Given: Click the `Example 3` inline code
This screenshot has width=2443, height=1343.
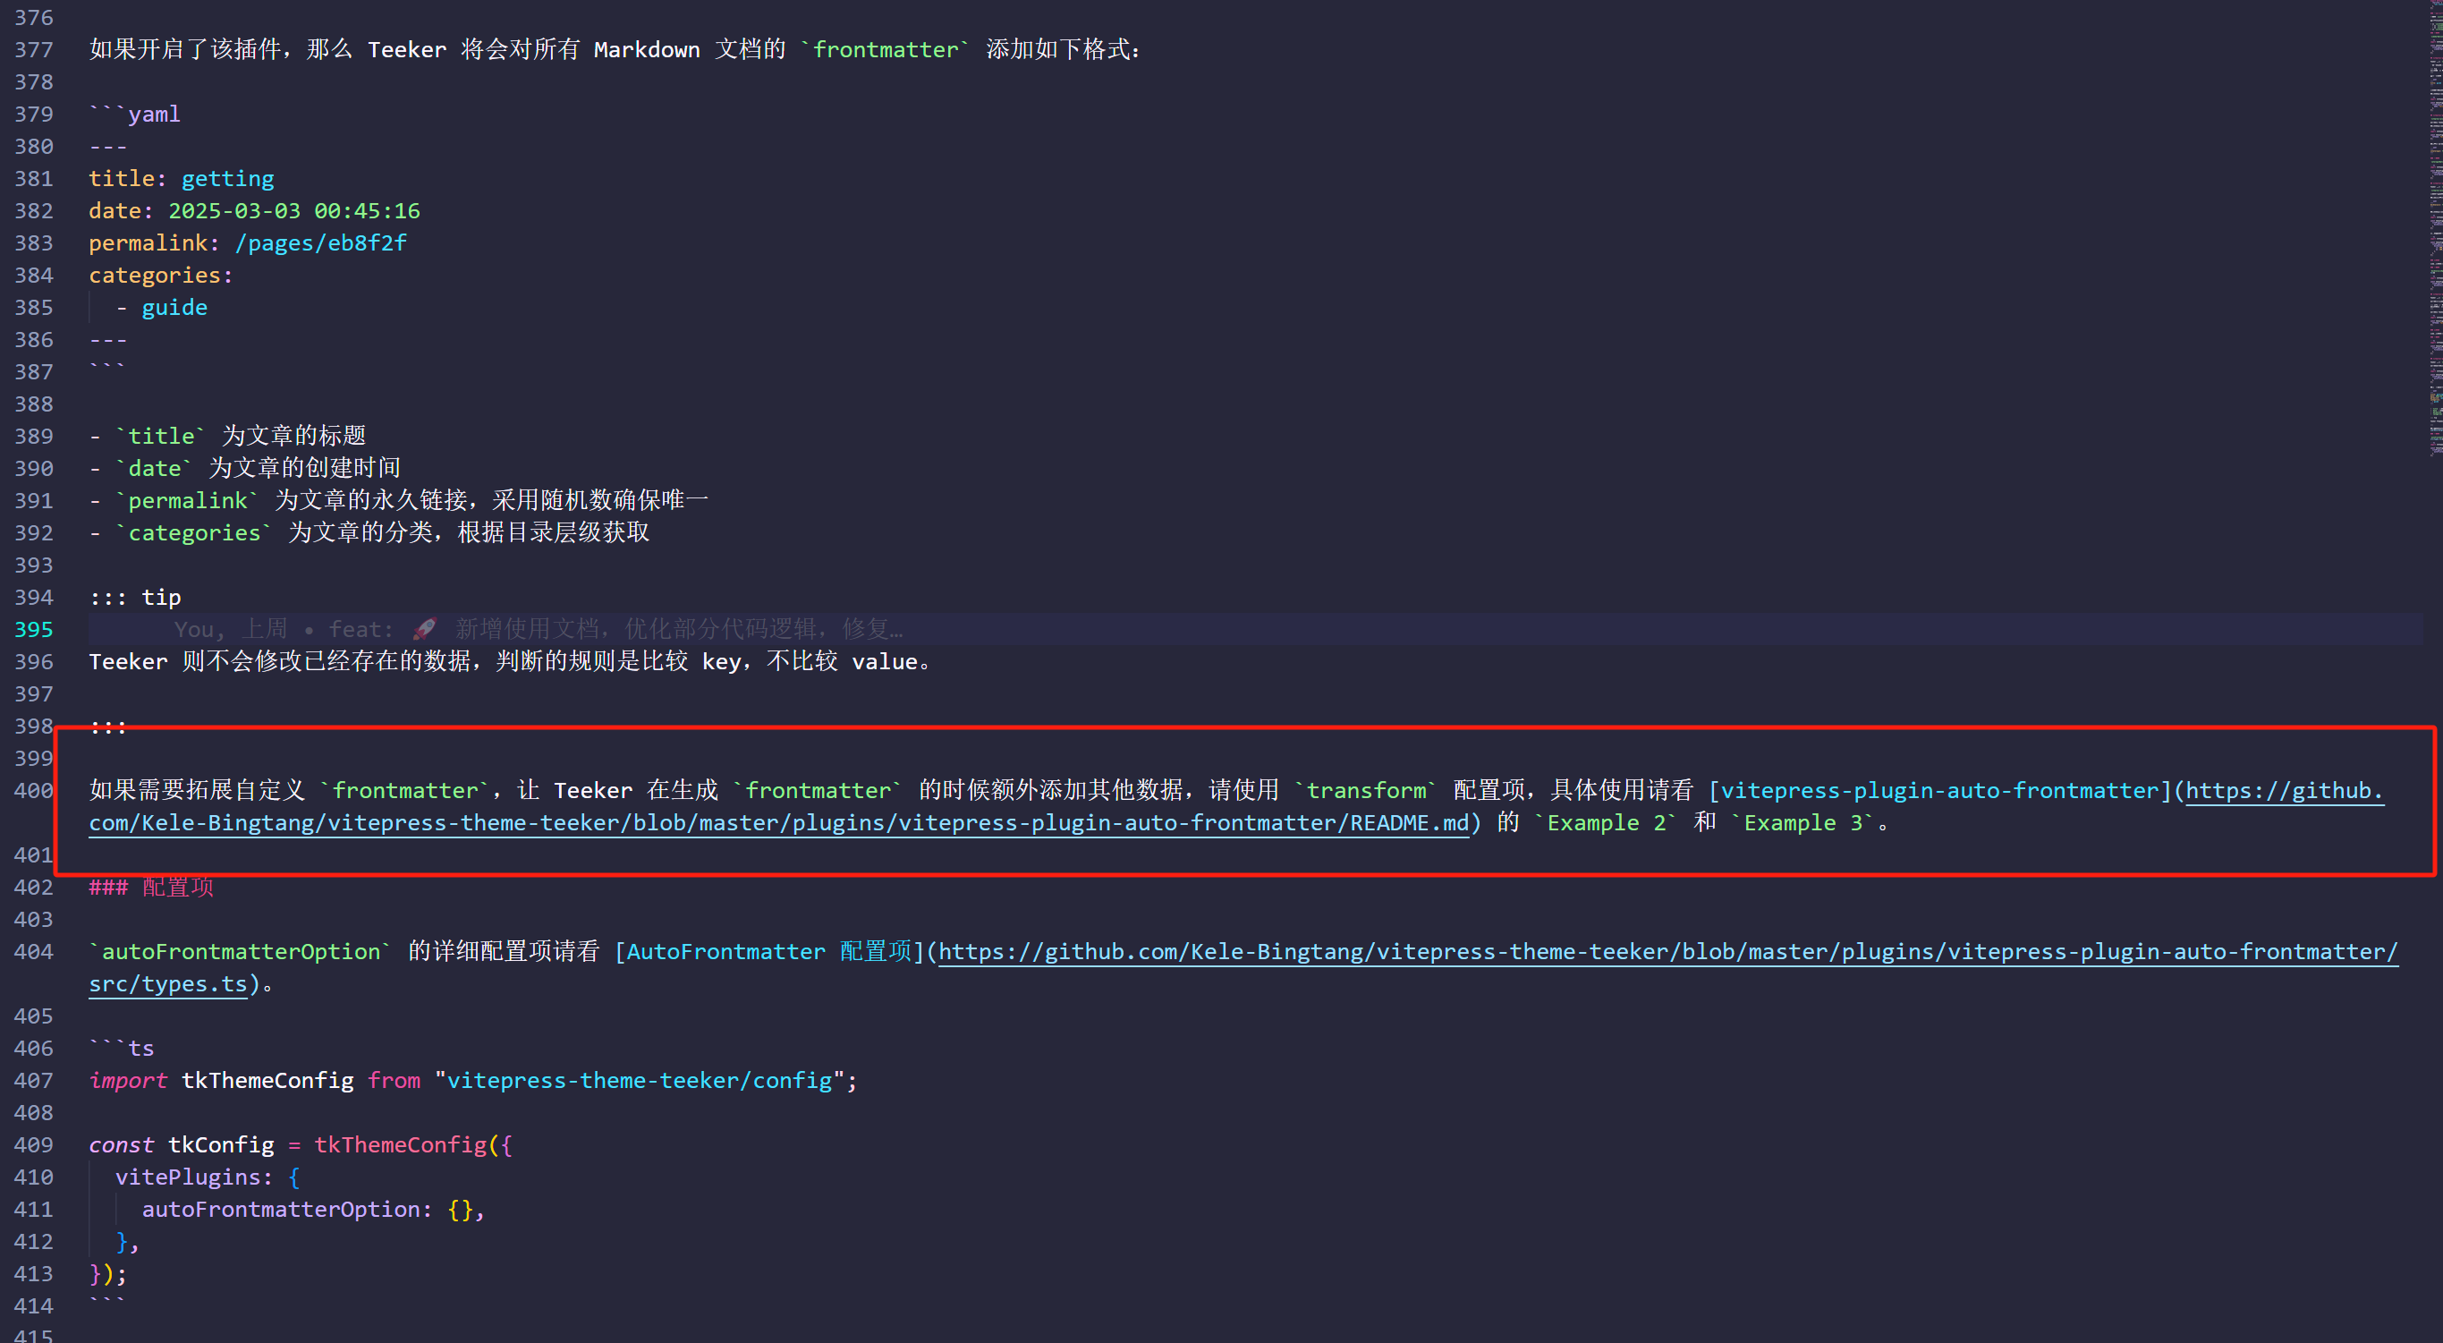Looking at the screenshot, I should tap(1802, 822).
